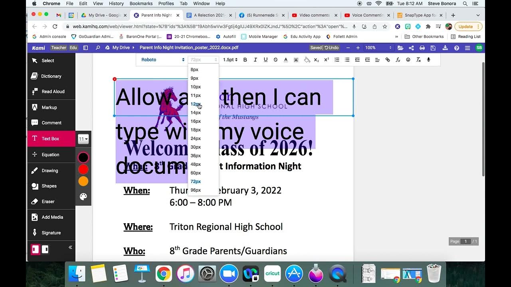Screen dimensions: 511x287
Task: Zoom out with the minus button
Action: (348, 48)
